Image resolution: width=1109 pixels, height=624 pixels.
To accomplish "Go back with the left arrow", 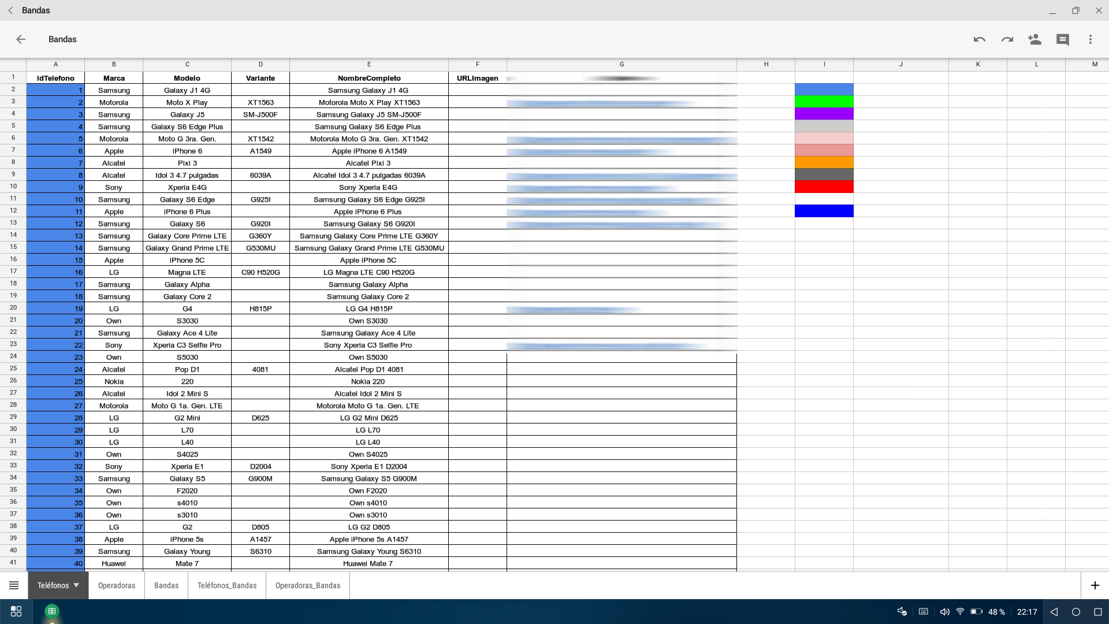I will [21, 39].
